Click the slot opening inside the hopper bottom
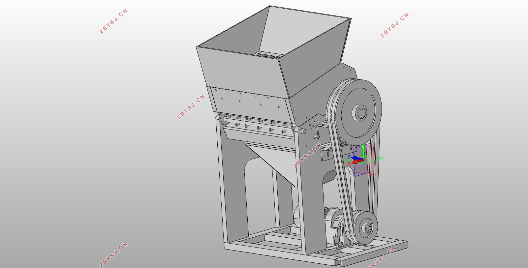 coord(268,54)
